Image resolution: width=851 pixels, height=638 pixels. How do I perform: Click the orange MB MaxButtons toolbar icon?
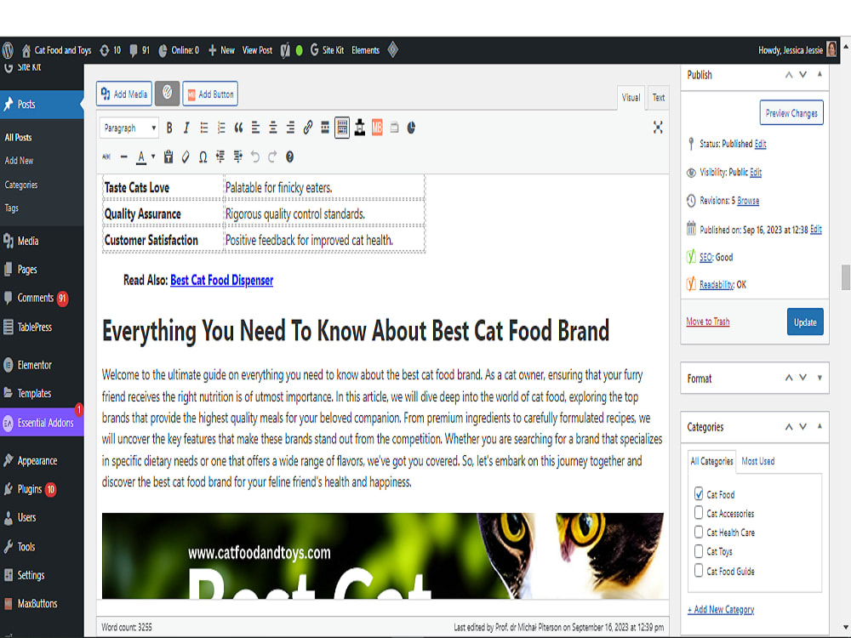click(377, 128)
